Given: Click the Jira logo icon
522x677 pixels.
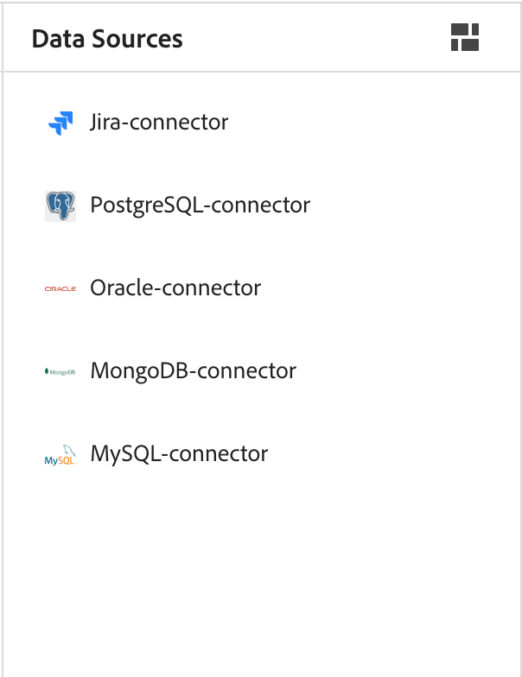Looking at the screenshot, I should pyautogui.click(x=60, y=123).
